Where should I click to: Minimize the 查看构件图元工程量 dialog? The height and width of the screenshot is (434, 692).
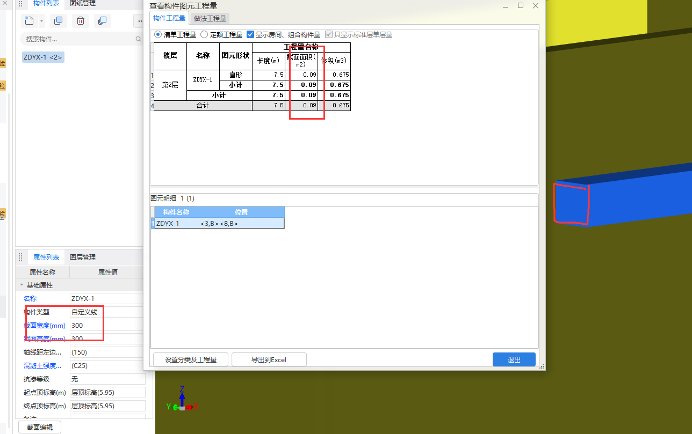pyautogui.click(x=505, y=5)
